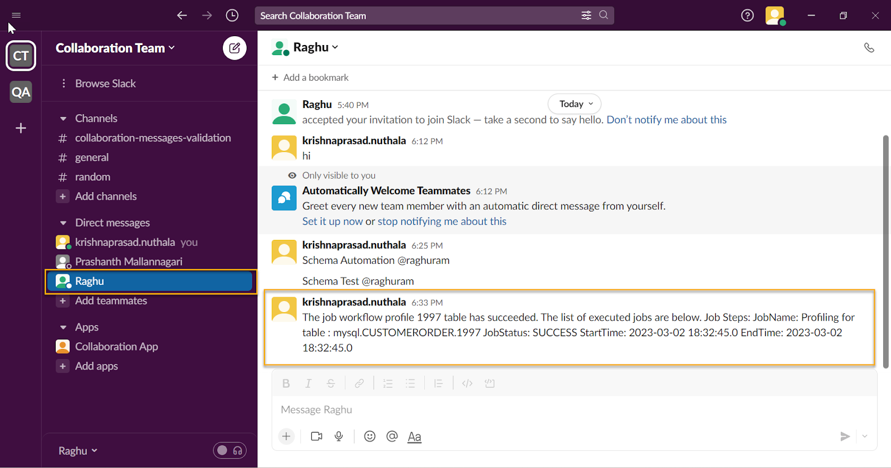Go forward with the right arrow
The height and width of the screenshot is (468, 891).
click(207, 16)
